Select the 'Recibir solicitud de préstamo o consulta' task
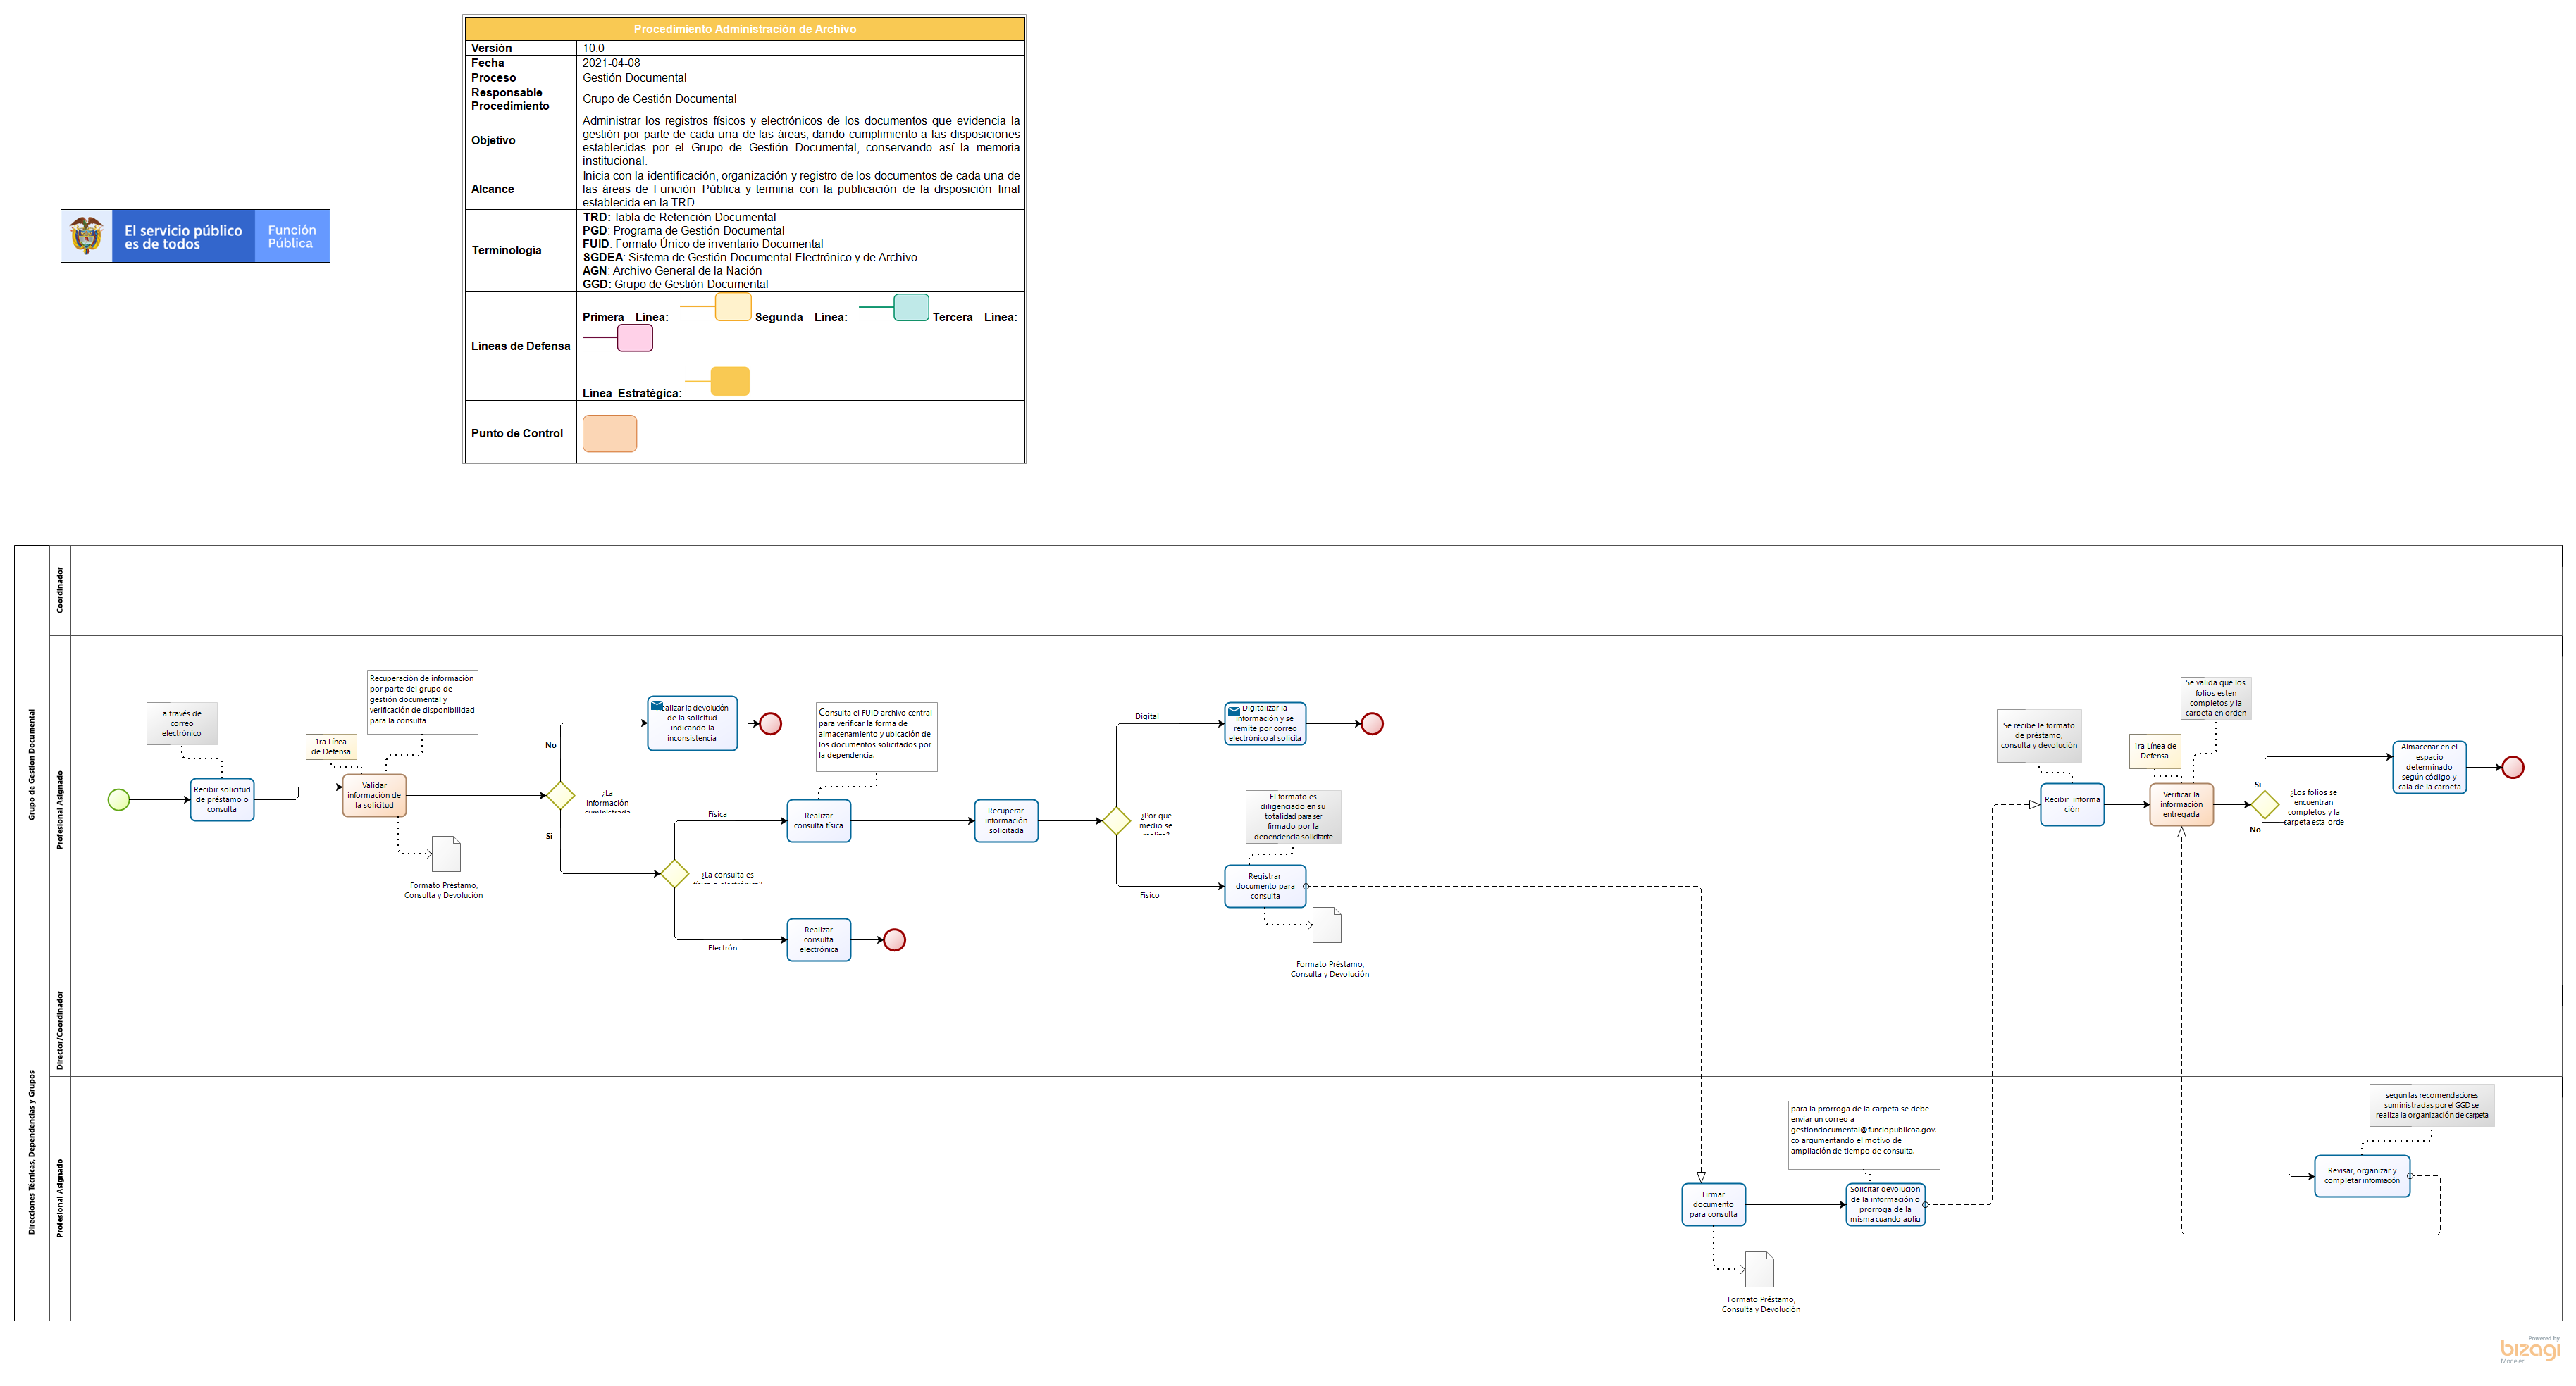The image size is (2576, 1386). 222,799
